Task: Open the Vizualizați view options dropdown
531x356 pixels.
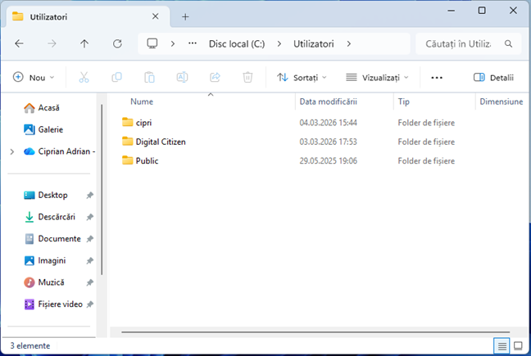Action: tap(377, 78)
